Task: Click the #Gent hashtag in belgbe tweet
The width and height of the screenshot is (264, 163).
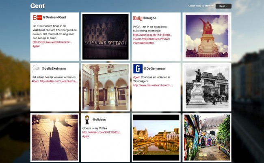Action: pyautogui.click(x=137, y=39)
